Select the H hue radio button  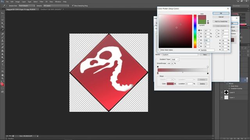point(199,30)
